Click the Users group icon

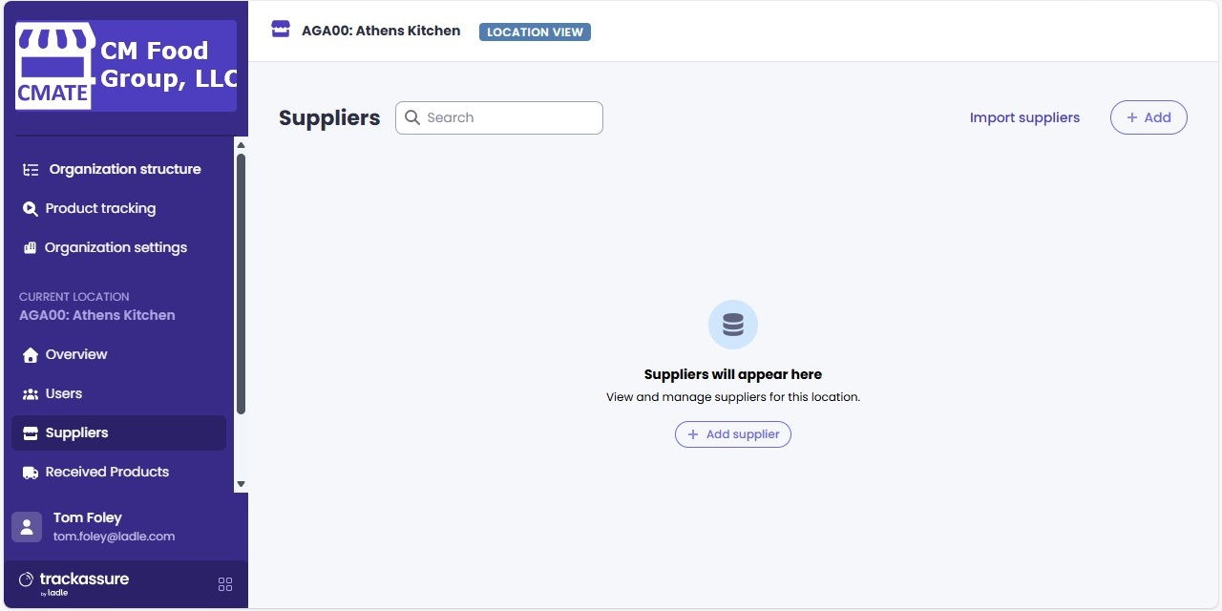click(31, 394)
